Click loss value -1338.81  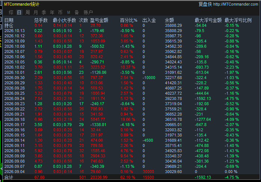point(98,125)
